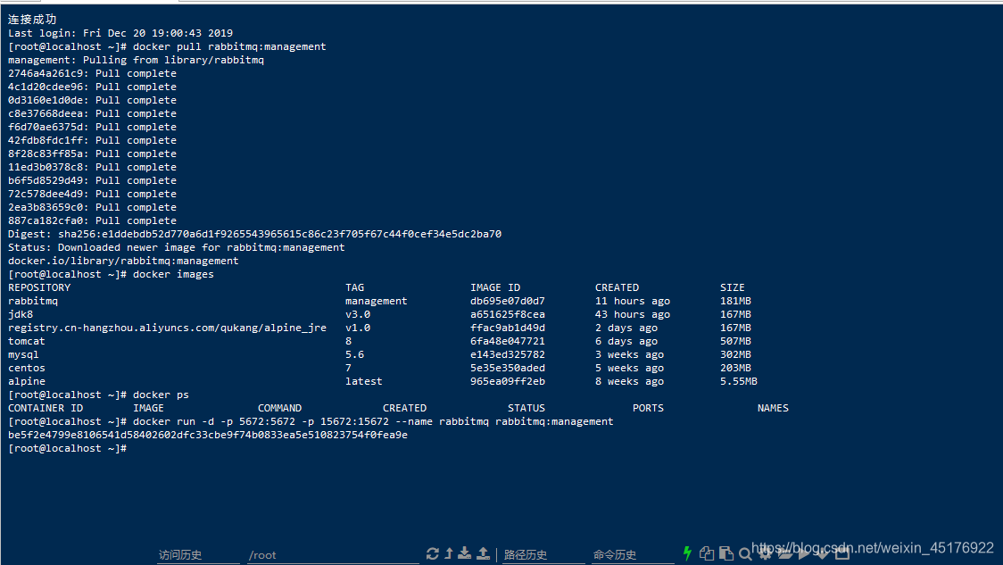Click the IMAGE ID column header
The height and width of the screenshot is (565, 1003).
[x=495, y=288]
